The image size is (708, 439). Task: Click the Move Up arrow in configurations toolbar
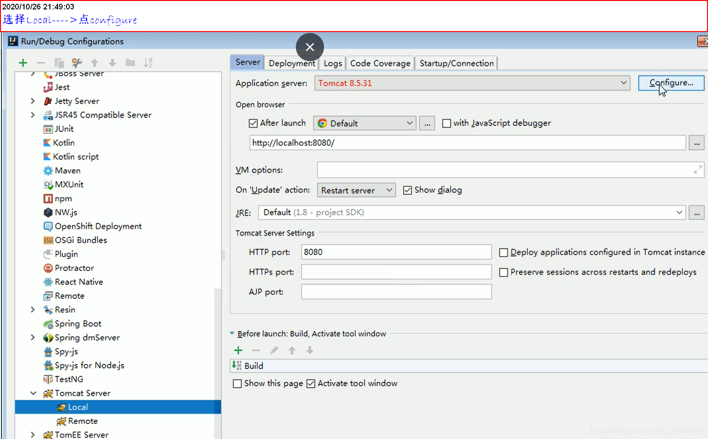click(95, 63)
